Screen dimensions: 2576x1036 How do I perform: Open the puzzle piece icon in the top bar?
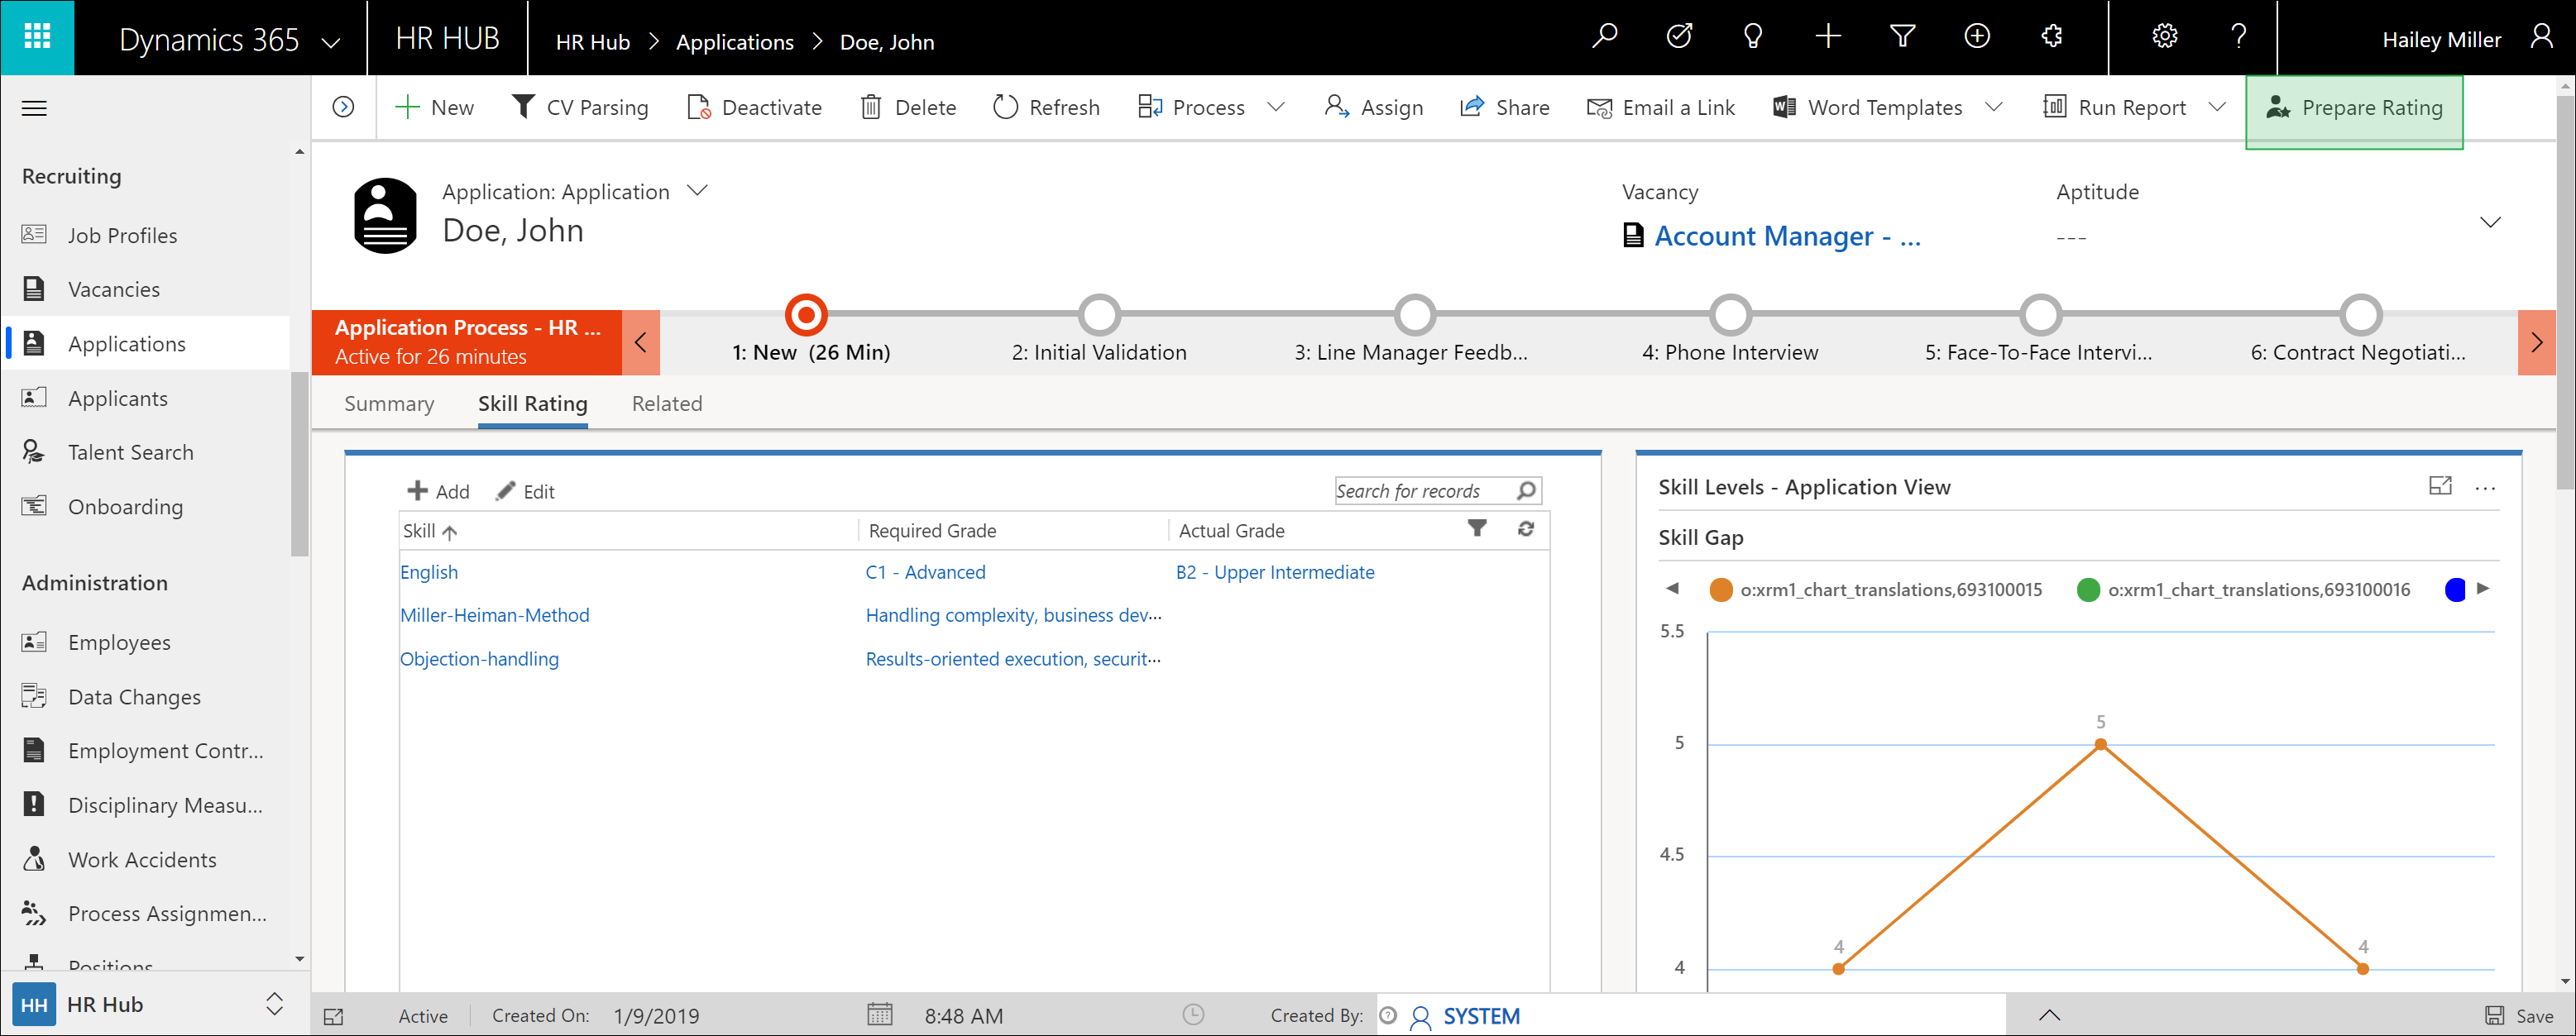2052,37
